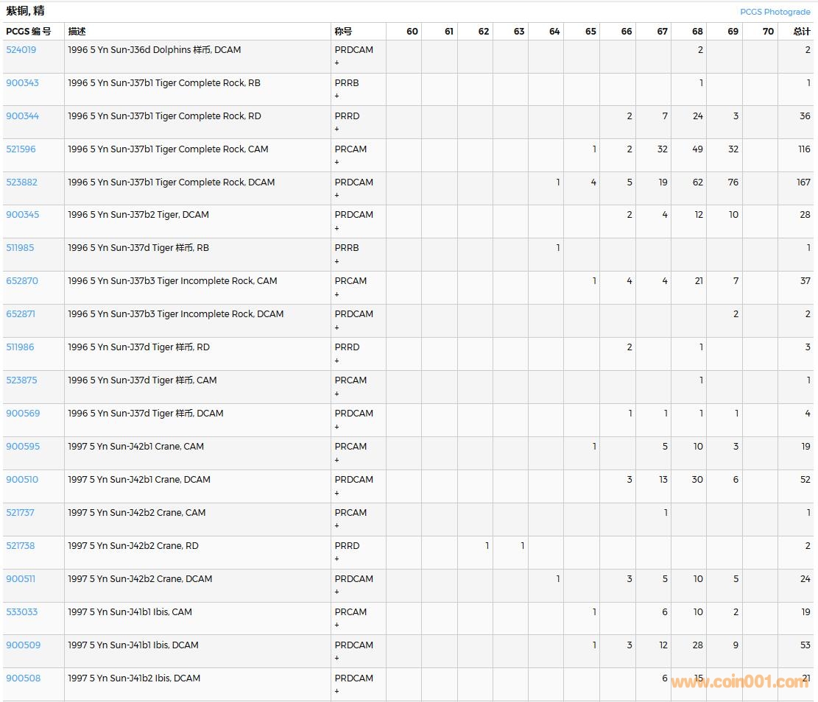Screen dimensions: 818x702
Task: Click PCGS number 900343 link
Action: click(x=22, y=83)
